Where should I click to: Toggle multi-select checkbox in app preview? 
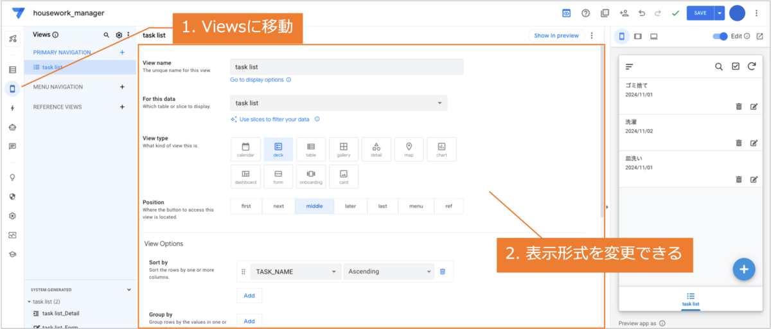click(x=736, y=66)
